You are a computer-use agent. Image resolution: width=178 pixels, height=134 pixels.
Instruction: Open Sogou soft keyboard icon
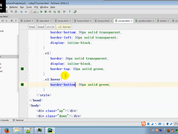160,124
